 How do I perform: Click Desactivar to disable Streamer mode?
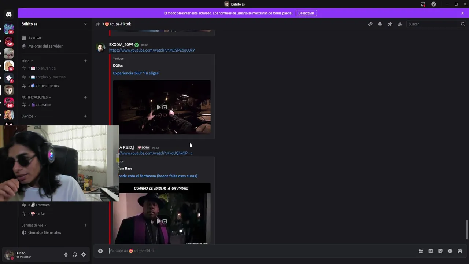coord(306,13)
